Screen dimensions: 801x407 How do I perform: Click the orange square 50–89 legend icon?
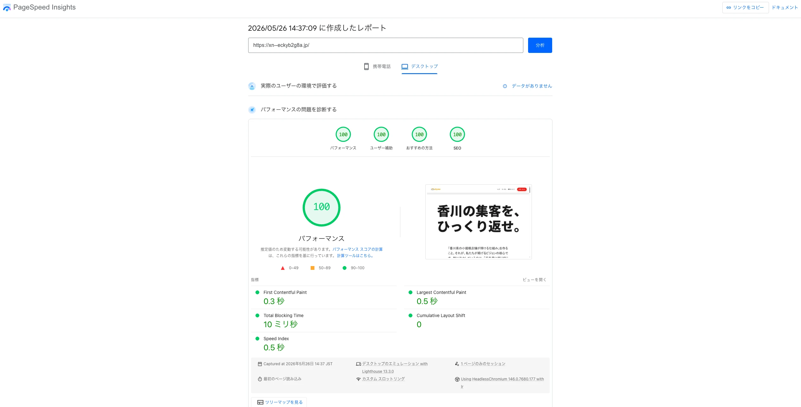coord(313,268)
